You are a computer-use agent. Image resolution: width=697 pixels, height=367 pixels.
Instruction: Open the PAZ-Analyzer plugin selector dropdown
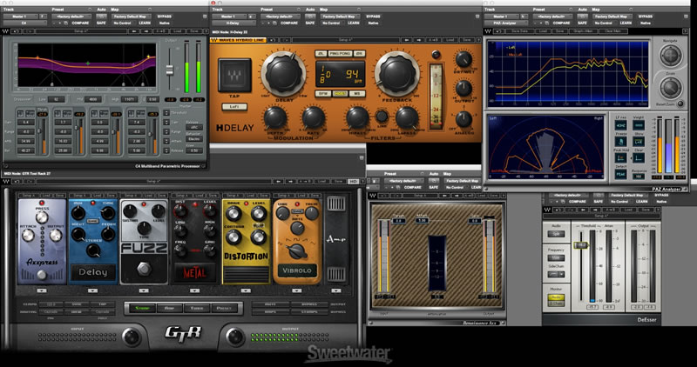coord(506,25)
